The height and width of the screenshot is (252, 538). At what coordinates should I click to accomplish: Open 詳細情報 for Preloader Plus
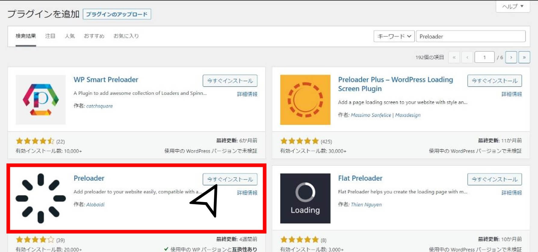coord(512,94)
